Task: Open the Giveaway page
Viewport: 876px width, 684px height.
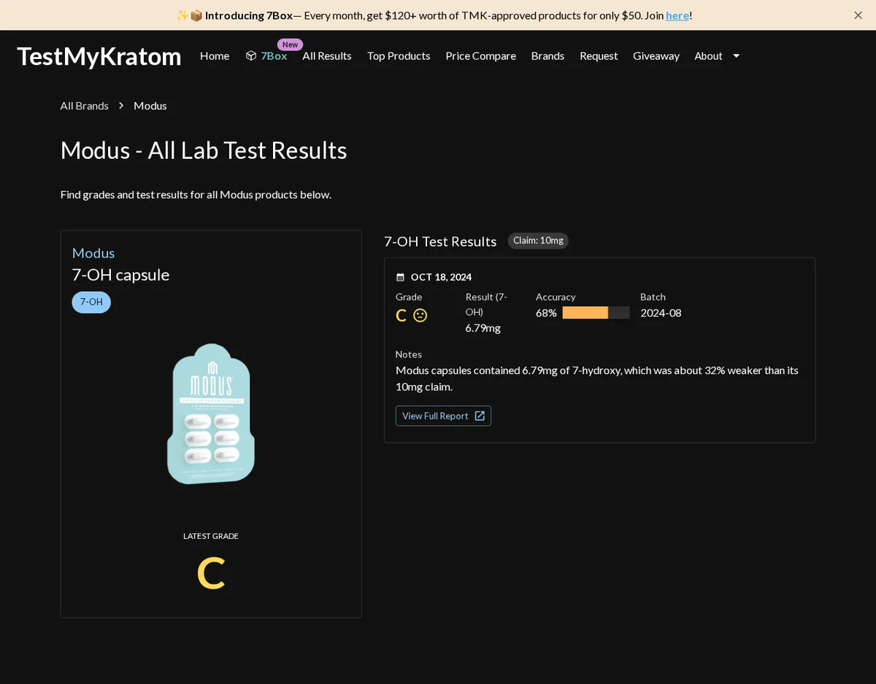Action: (656, 56)
